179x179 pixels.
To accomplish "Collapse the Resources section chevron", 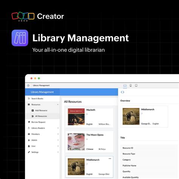I will [58, 105].
